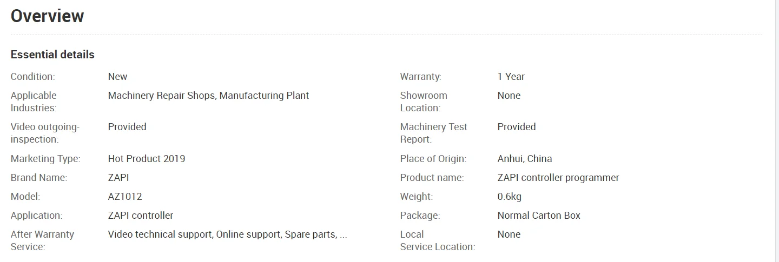Screen dimensions: 779x262
Task: Click the ZAPI controller application value
Action: tap(141, 216)
